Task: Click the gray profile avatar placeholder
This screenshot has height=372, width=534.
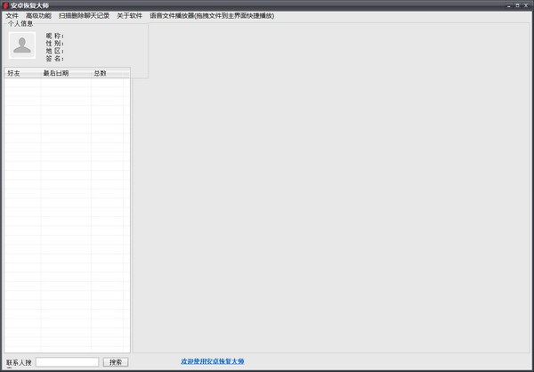Action: [x=22, y=45]
